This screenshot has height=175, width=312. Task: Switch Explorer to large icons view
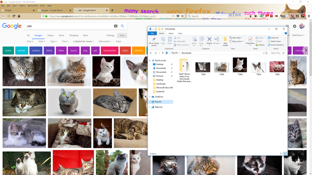click(x=285, y=154)
